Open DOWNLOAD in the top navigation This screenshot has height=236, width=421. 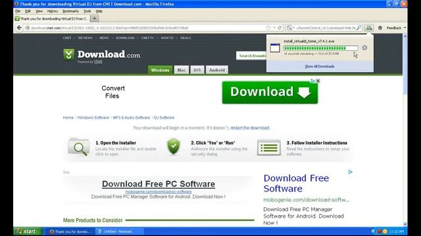pos(125,38)
